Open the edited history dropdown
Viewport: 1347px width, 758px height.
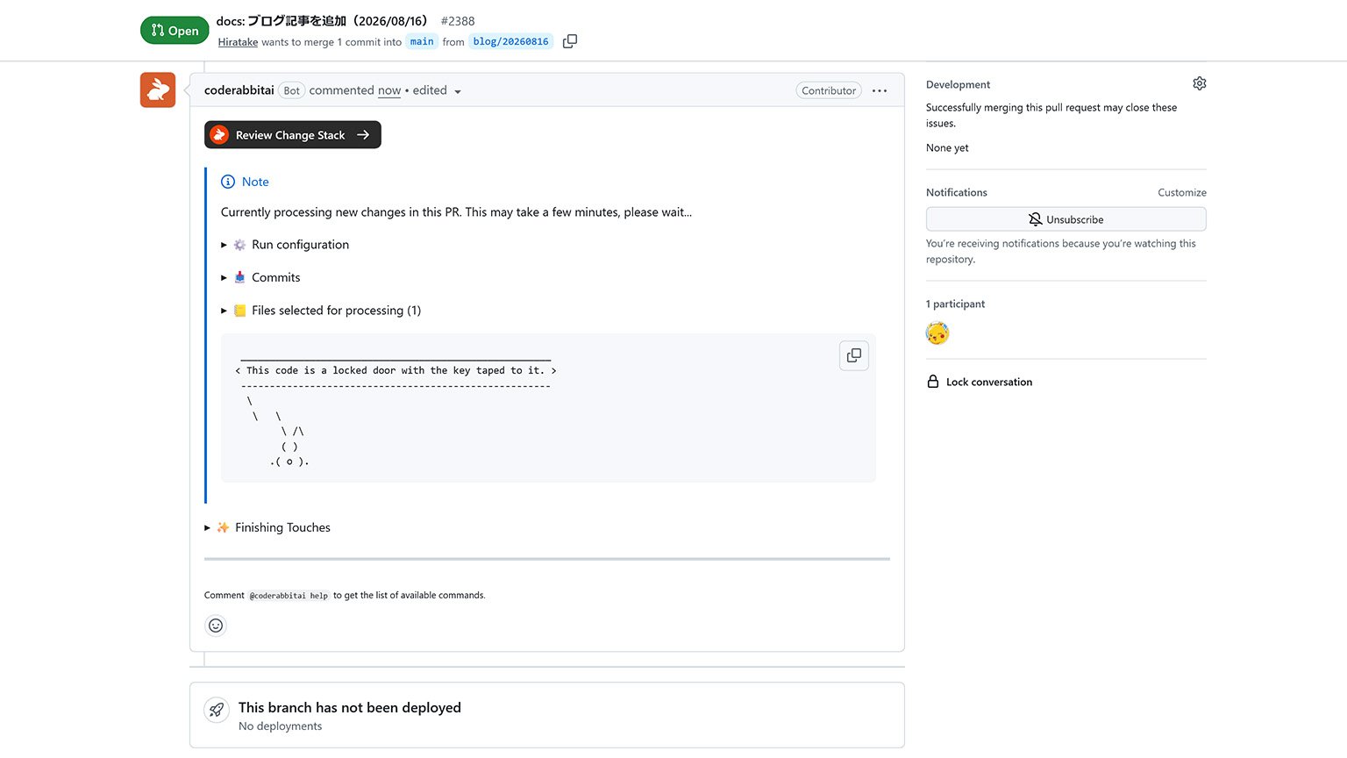click(437, 90)
